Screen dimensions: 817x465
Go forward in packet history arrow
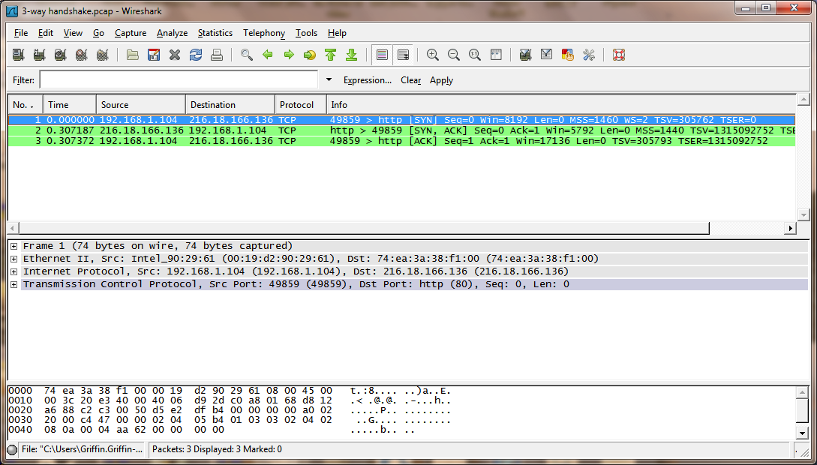[x=289, y=55]
